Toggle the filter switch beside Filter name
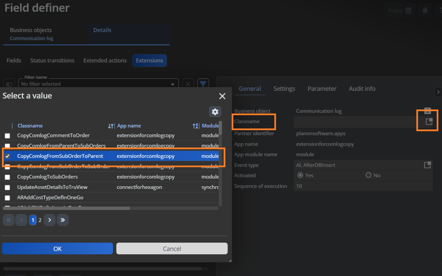Image resolution: width=442 pixels, height=276 pixels. 9,84
